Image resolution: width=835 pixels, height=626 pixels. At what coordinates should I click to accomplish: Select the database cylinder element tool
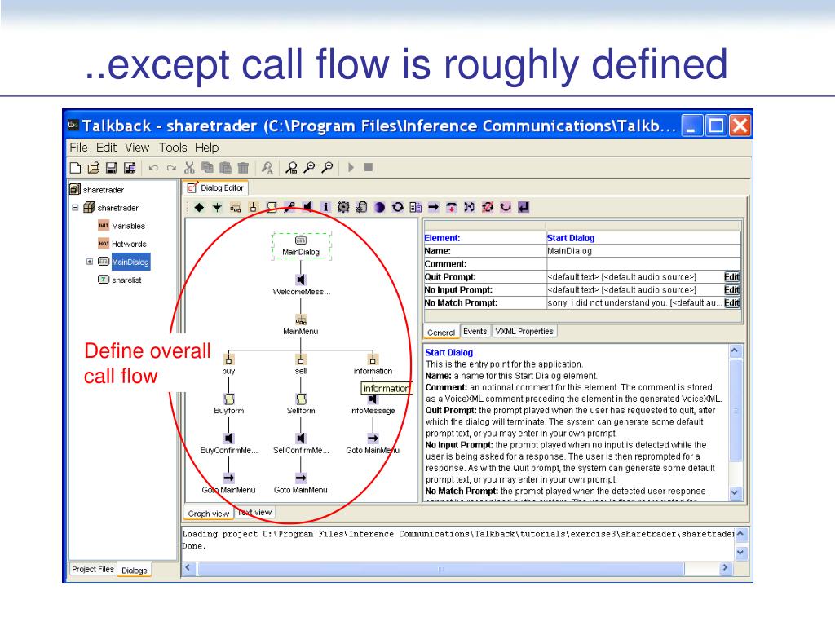tap(361, 207)
